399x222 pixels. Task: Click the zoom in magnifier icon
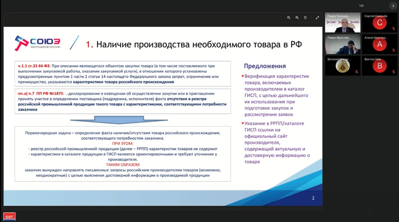[297, 18]
